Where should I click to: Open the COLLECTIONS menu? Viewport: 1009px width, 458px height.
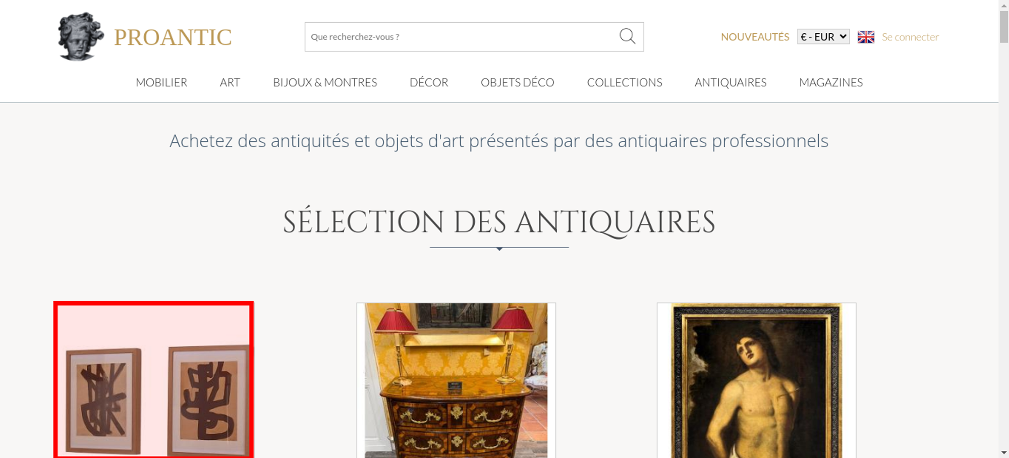[625, 82]
